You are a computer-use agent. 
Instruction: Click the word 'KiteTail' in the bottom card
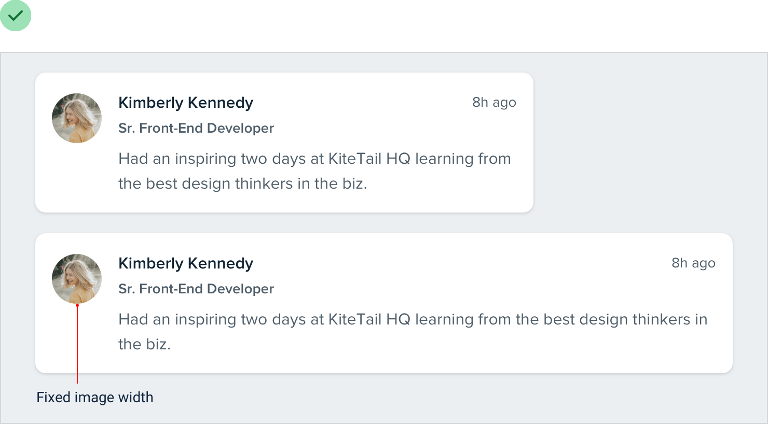point(355,319)
